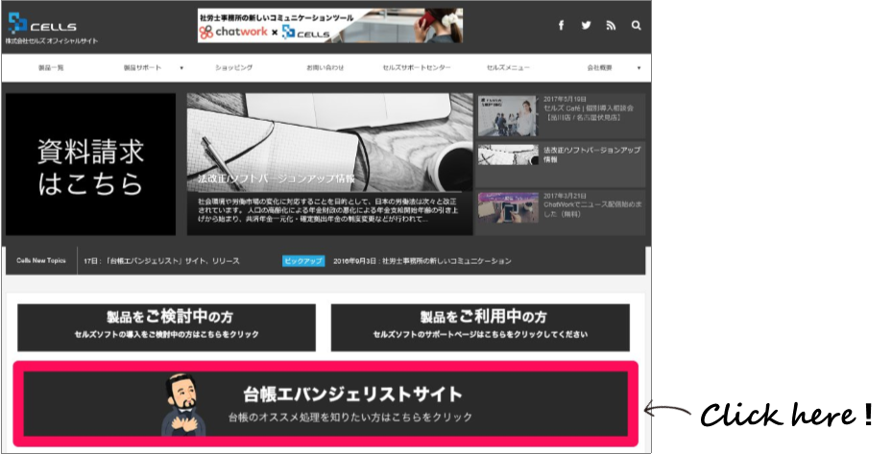This screenshot has height=454, width=892.
Task: Click the featured article excerpt about 日本の労働法
Action: point(327,210)
